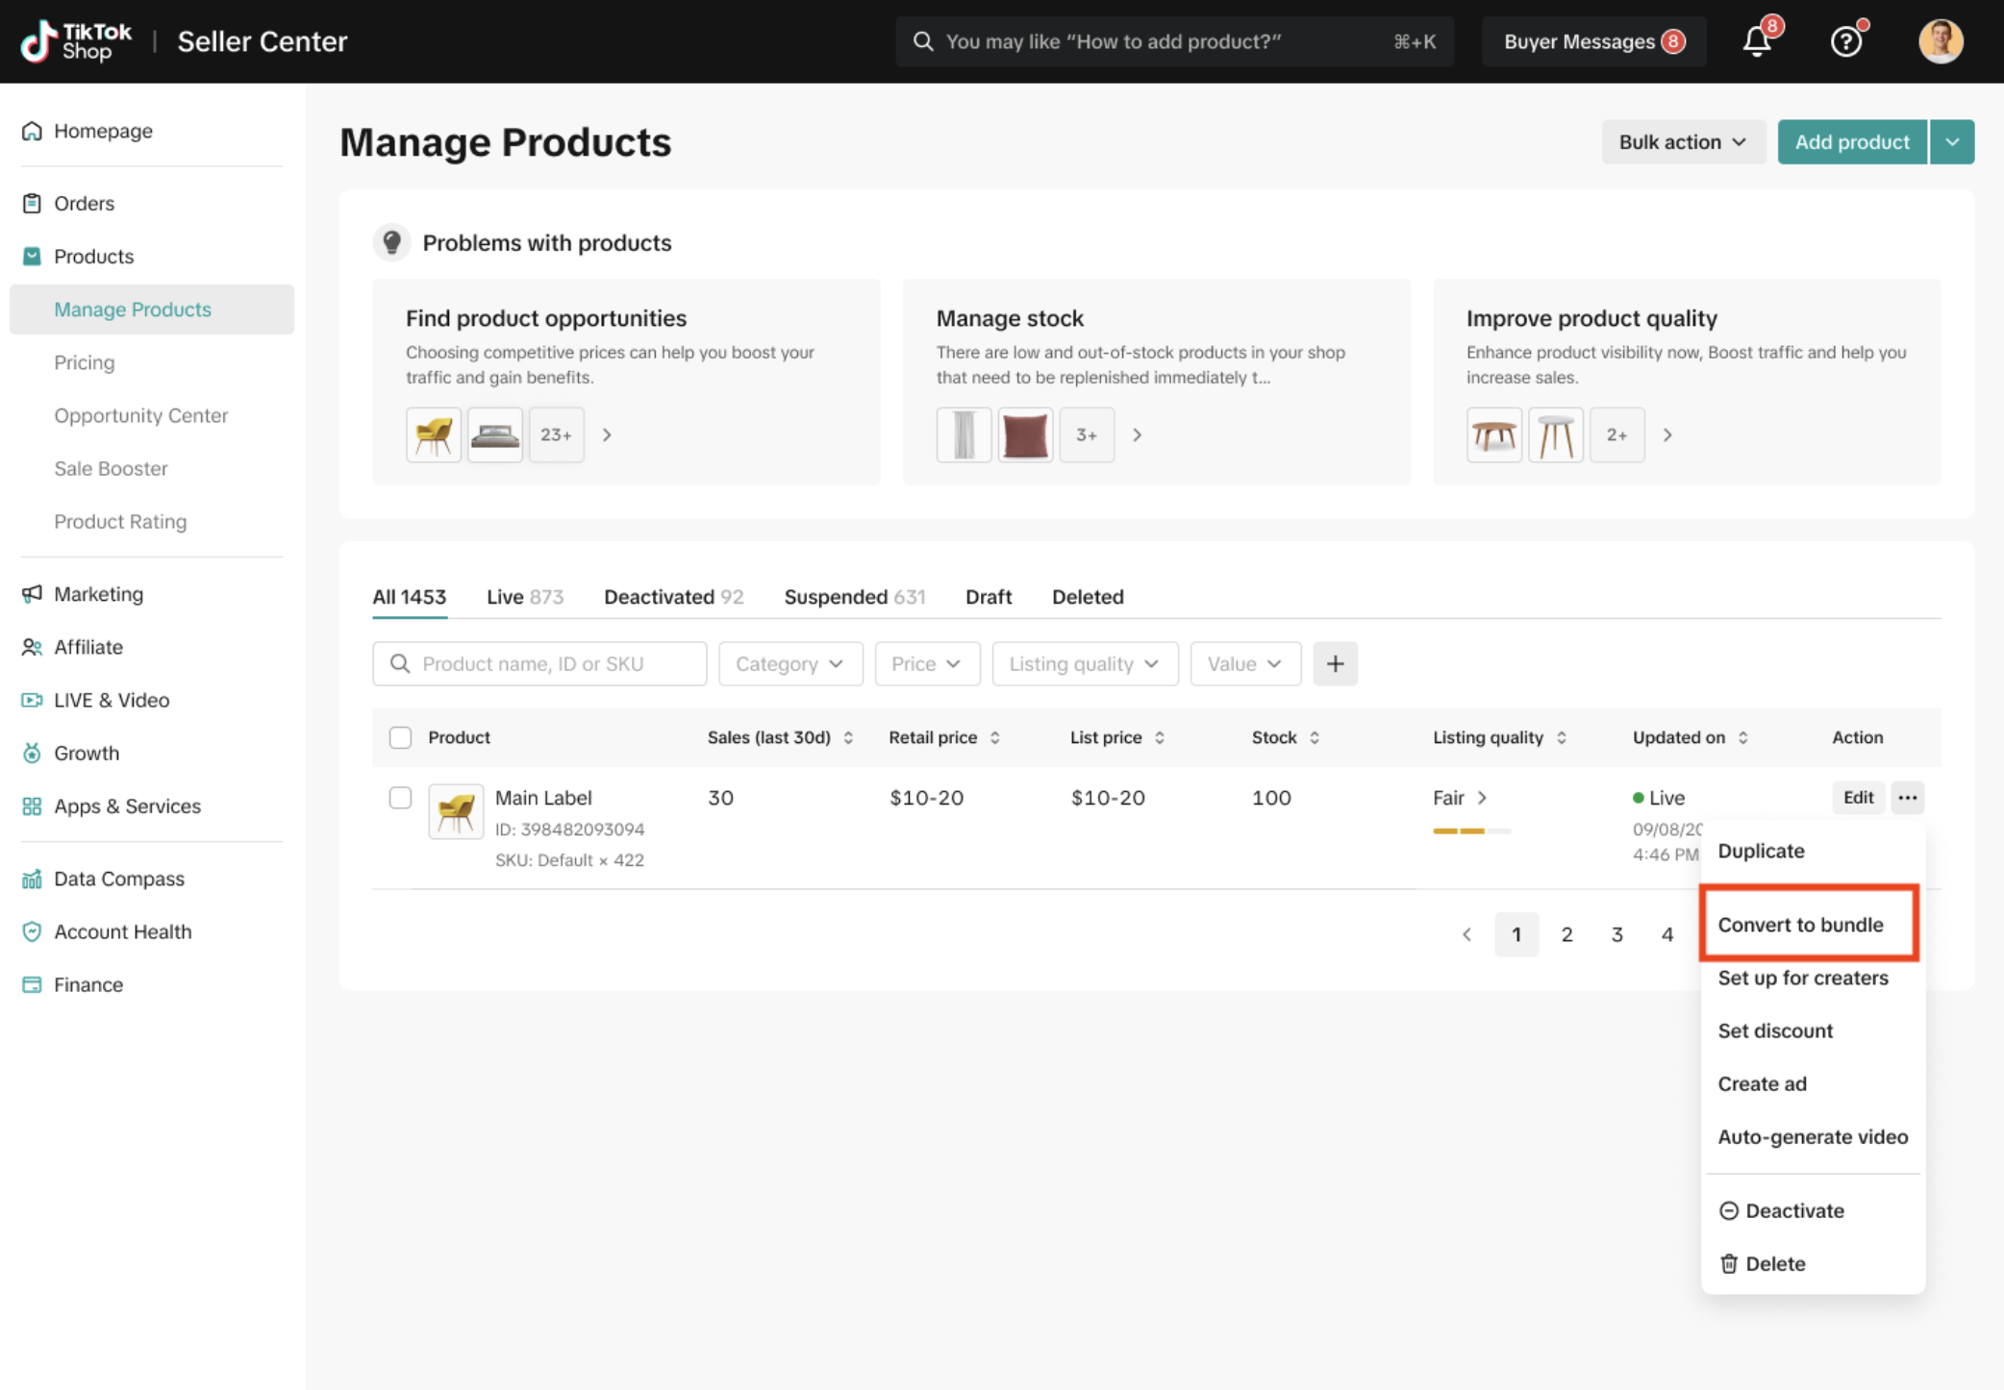
Task: Click the Add product button
Action: pos(1851,142)
